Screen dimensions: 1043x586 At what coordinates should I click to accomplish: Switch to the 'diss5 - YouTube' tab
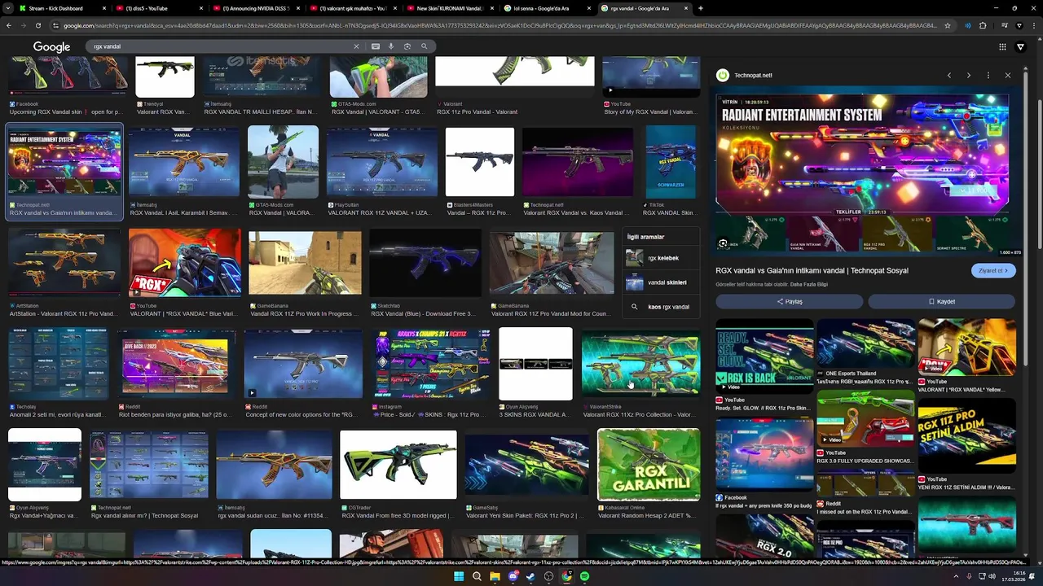pos(159,8)
